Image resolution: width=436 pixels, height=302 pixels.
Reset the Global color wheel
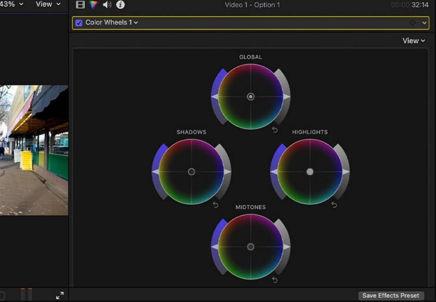(x=275, y=130)
